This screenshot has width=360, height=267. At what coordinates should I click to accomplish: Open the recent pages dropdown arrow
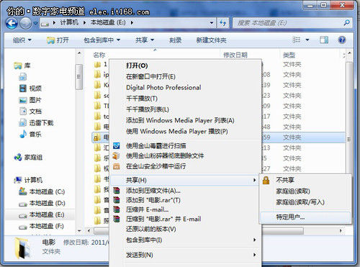point(35,24)
